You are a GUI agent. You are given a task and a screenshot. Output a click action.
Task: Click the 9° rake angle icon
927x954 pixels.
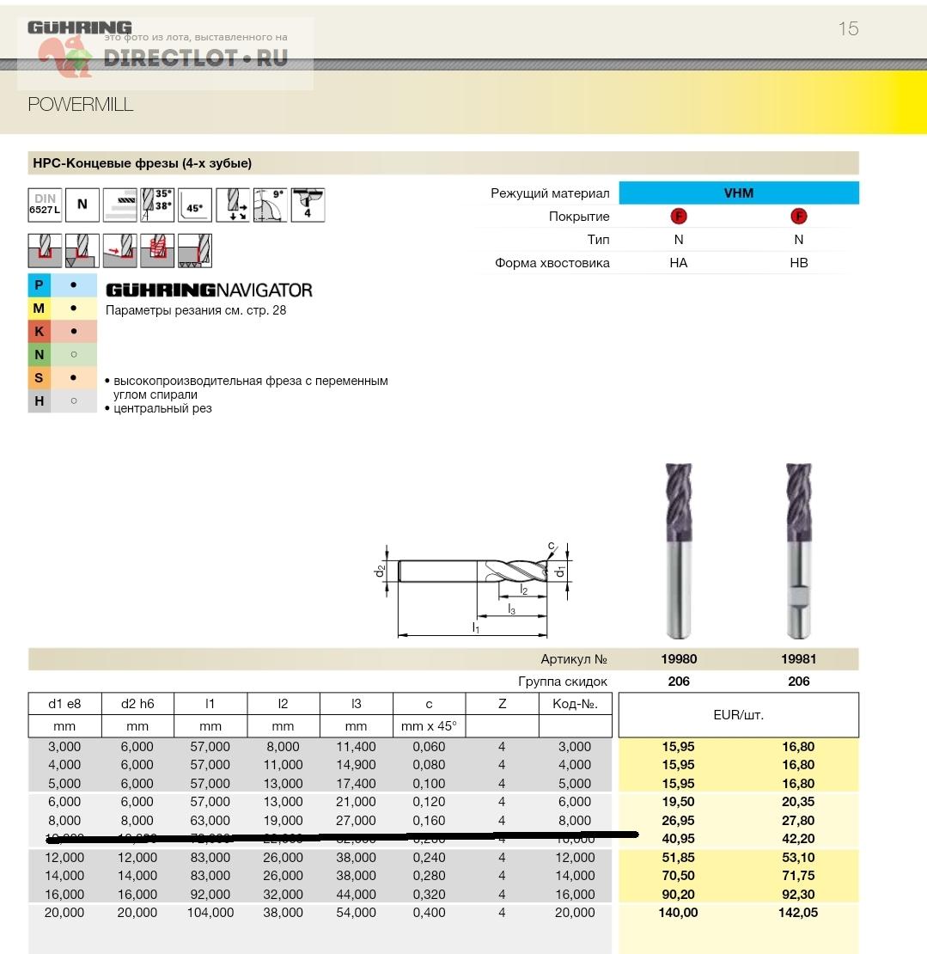pos(270,205)
